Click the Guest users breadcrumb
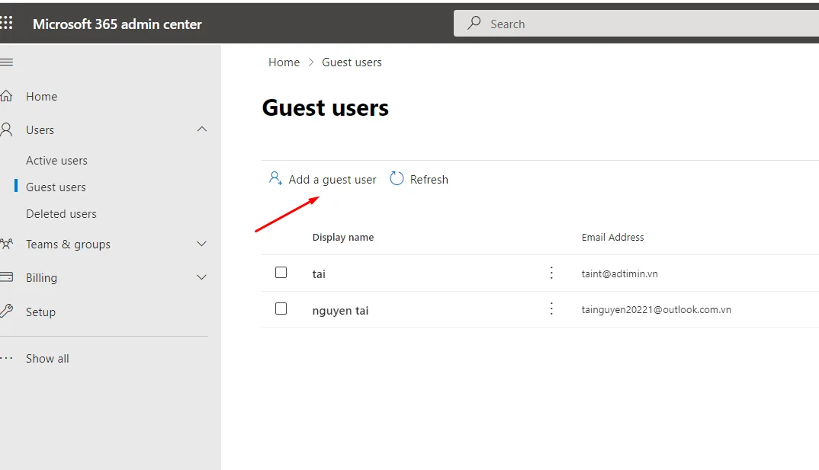Viewport: 819px width, 470px height. [352, 62]
